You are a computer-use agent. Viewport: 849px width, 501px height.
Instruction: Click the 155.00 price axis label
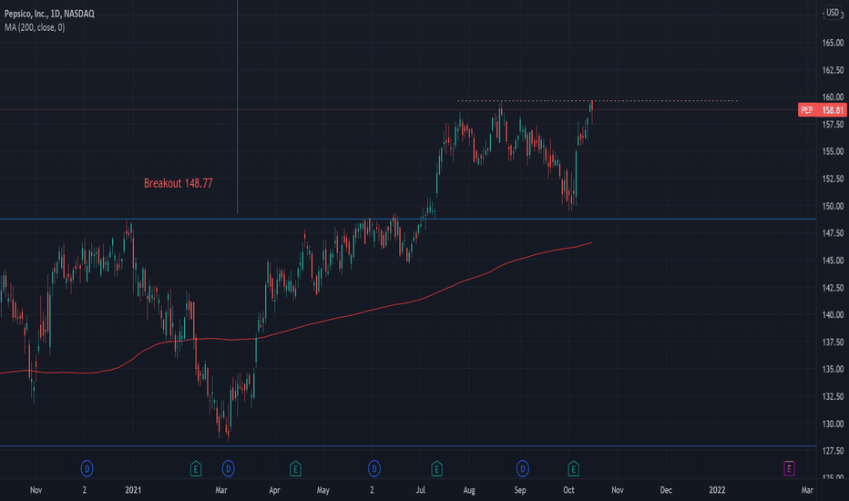click(833, 151)
